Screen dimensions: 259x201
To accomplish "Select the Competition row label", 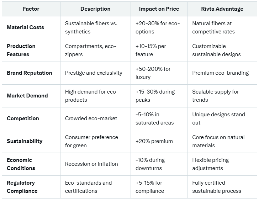I will pos(23,118).
